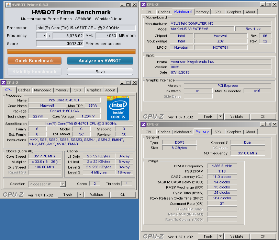Click Bus Speed value 106.60 MHz
Screen dimensions: 279x240
coord(45,167)
